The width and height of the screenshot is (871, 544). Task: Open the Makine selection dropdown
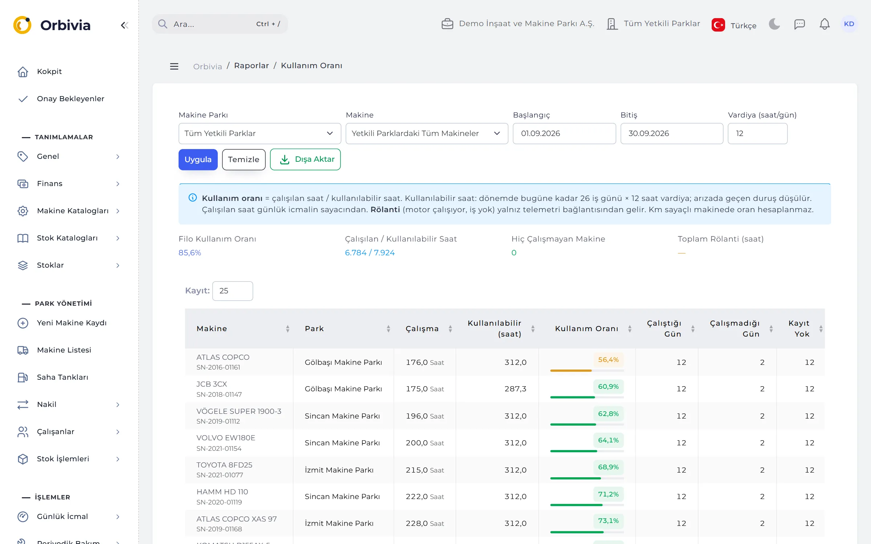(x=427, y=133)
